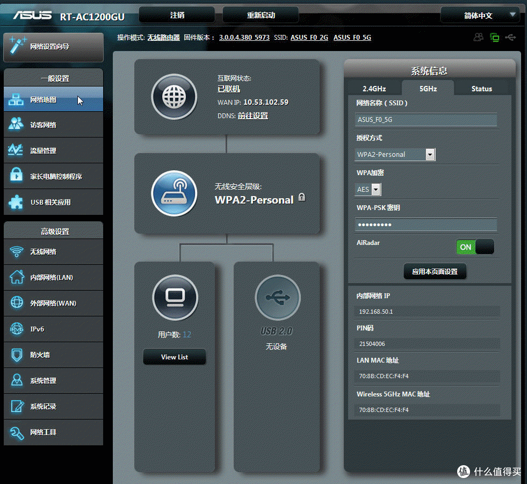Viewport: 527px width, 484px height.
Task: Click the 注销 logout button
Action: [x=177, y=15]
